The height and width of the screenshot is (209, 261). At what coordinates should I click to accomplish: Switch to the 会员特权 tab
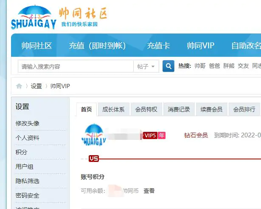(146, 109)
